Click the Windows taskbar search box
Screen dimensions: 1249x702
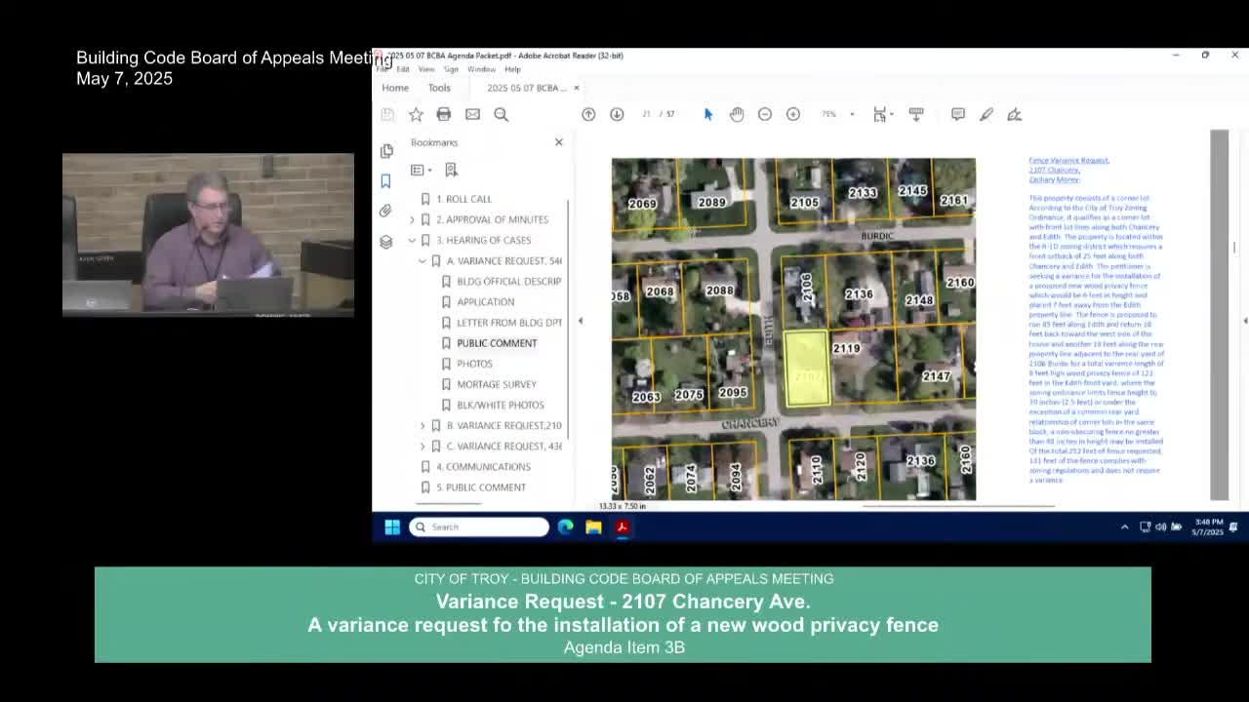pyautogui.click(x=479, y=526)
